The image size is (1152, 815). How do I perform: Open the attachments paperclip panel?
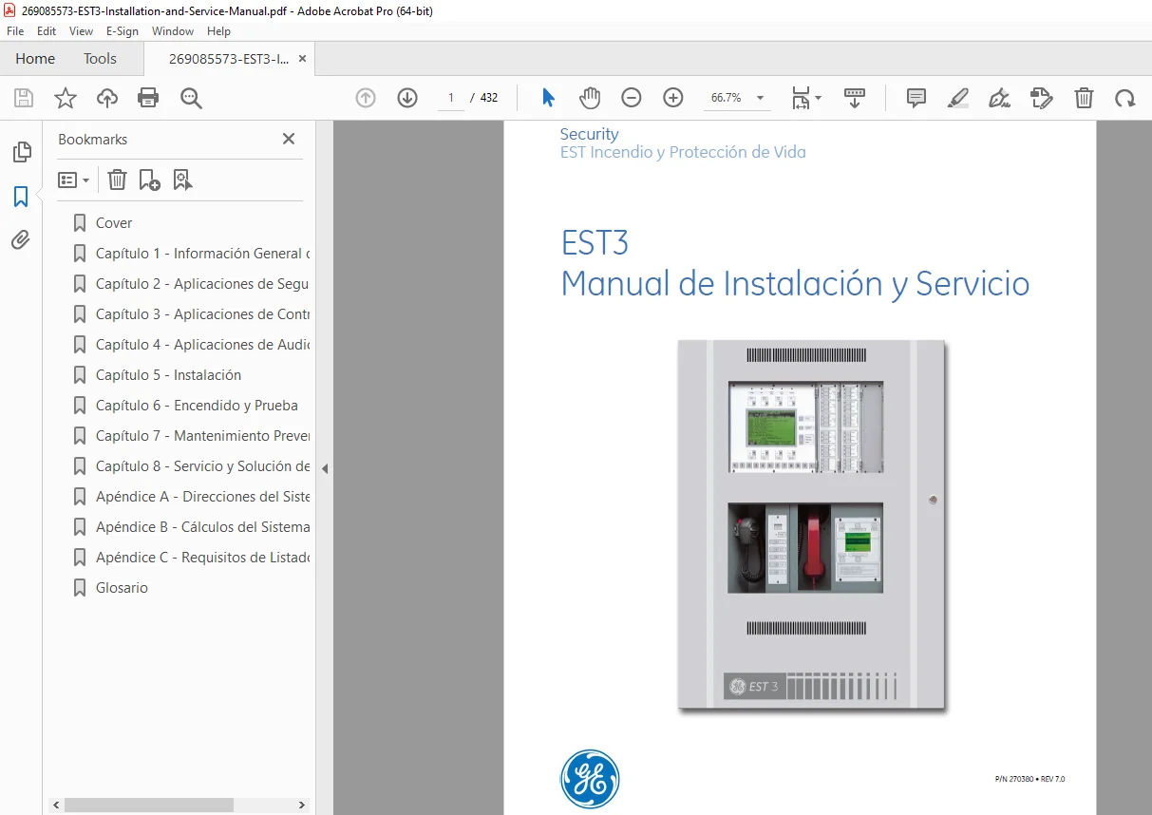pyautogui.click(x=21, y=240)
